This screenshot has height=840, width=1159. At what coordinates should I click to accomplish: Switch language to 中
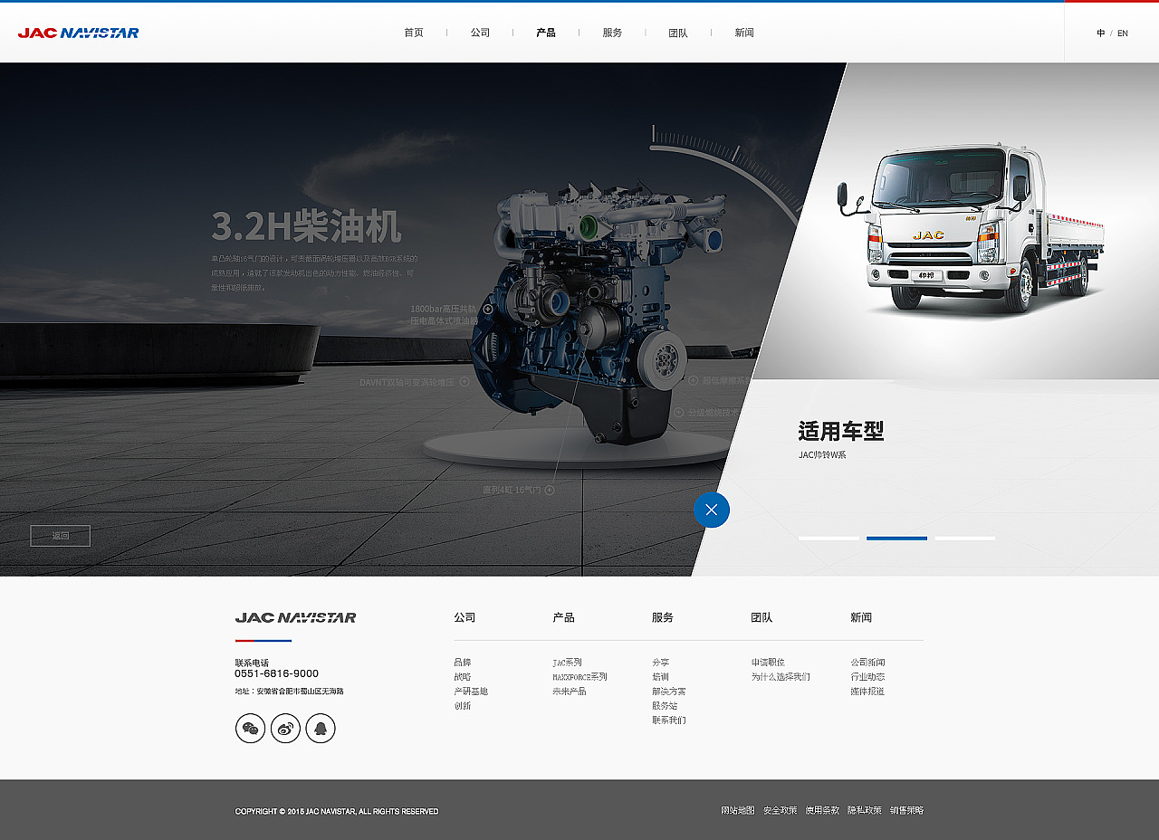point(1101,33)
